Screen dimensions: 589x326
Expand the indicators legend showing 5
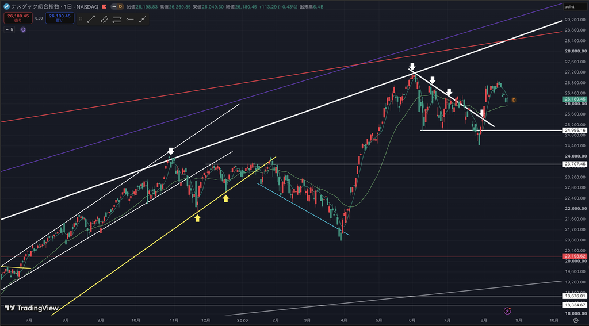coord(9,30)
